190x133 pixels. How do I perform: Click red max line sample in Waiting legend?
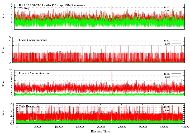pyautogui.click(x=176, y=7)
